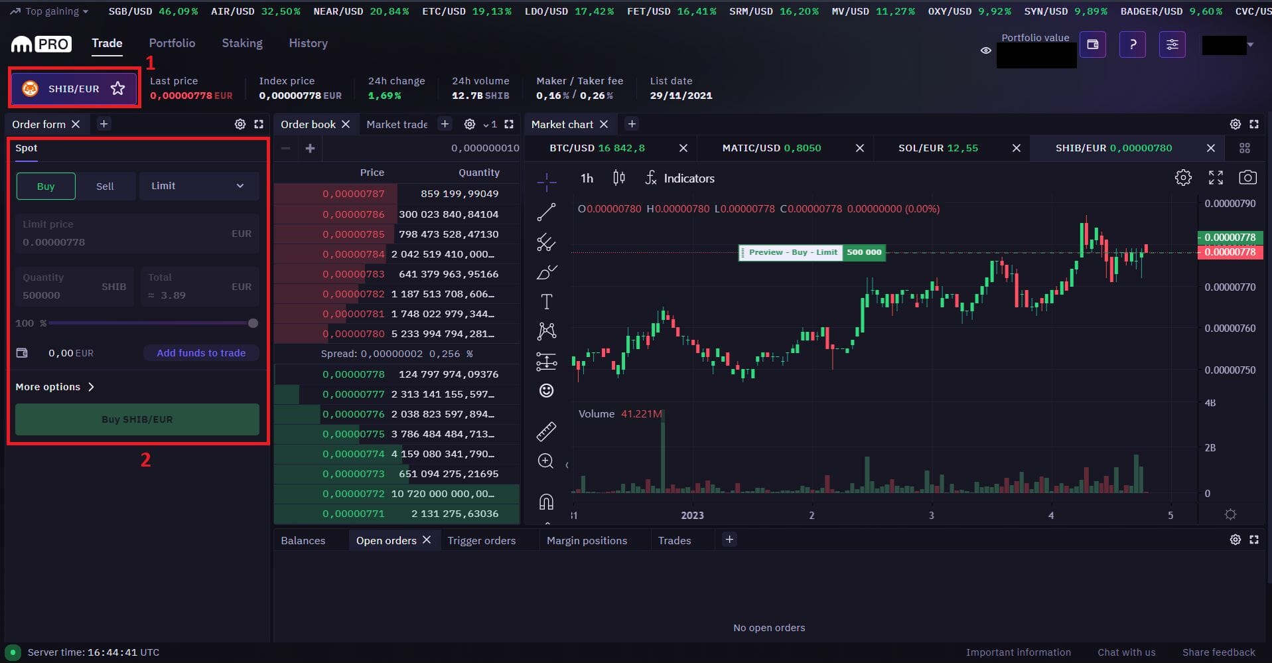Open the emoji icons tool
The height and width of the screenshot is (663, 1272).
(x=546, y=391)
